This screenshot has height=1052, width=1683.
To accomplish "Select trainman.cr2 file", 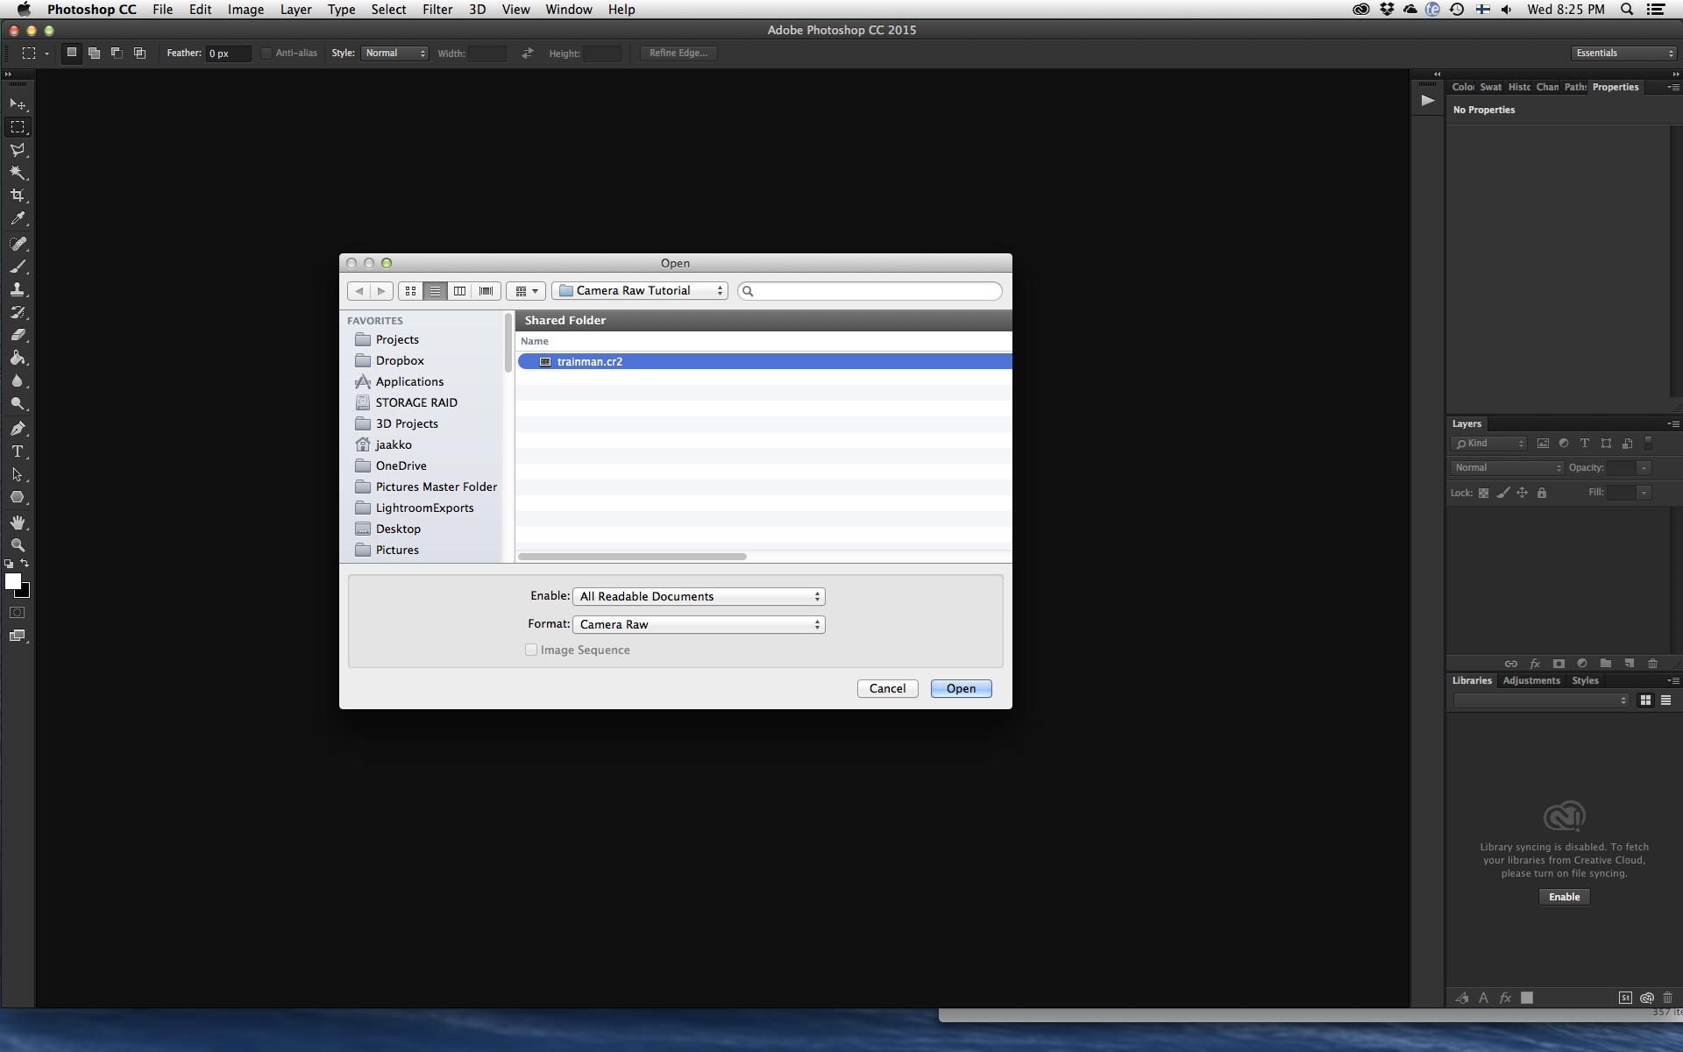I will (x=763, y=361).
